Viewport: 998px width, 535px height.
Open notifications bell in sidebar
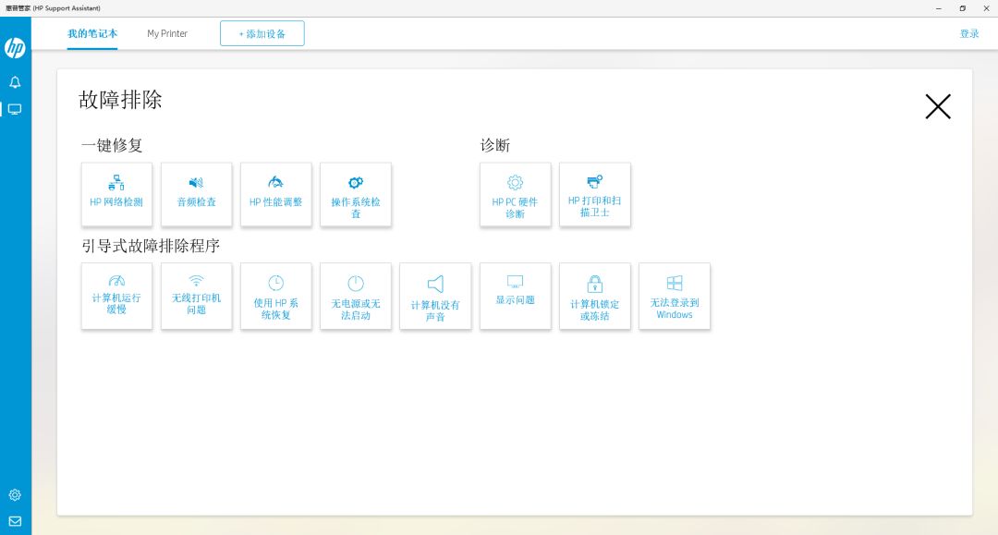(16, 82)
